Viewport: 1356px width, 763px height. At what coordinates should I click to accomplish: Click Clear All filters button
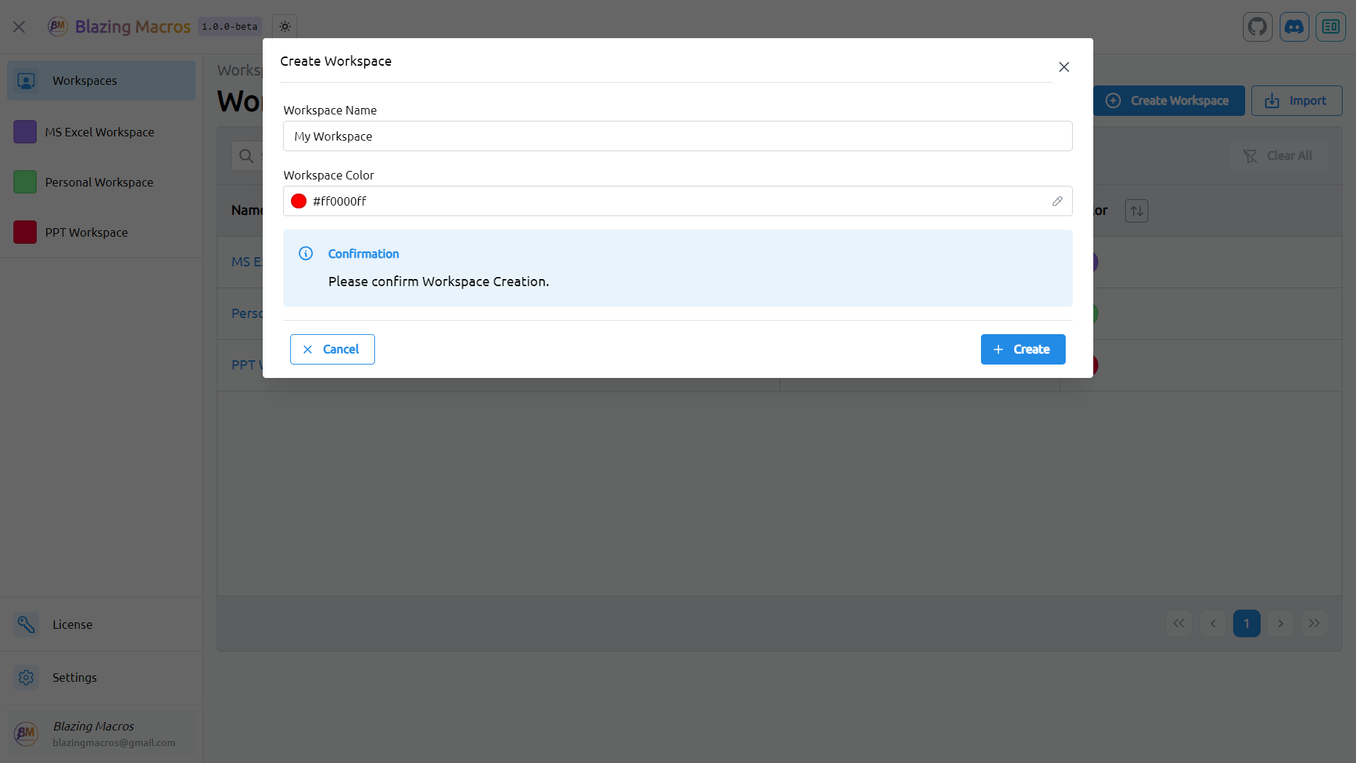pos(1279,156)
